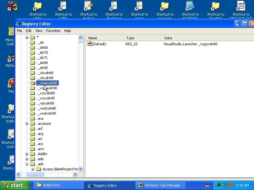Select the ._sln80 folder icon
This screenshot has width=254, height=190.
[33, 62]
